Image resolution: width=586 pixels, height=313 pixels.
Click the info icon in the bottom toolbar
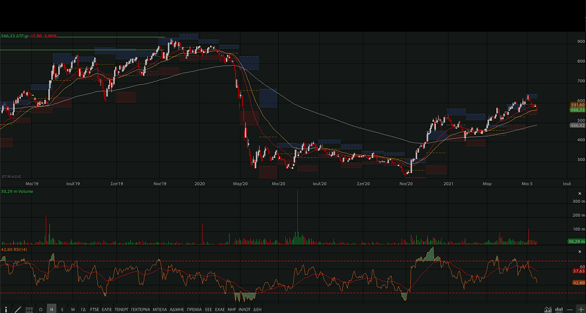6,310
